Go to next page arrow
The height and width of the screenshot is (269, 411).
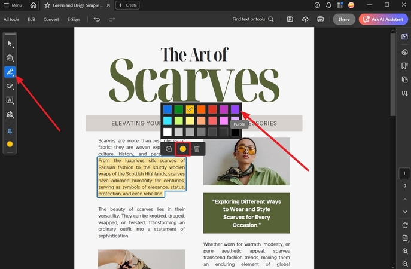pos(405,212)
